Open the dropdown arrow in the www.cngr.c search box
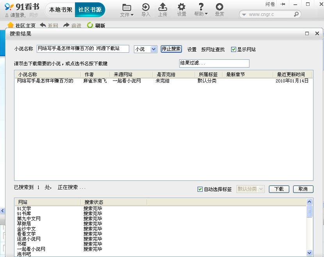 (x=244, y=14)
